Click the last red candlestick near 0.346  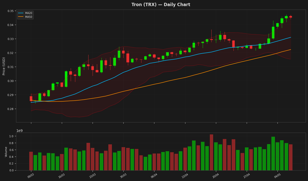290,17
